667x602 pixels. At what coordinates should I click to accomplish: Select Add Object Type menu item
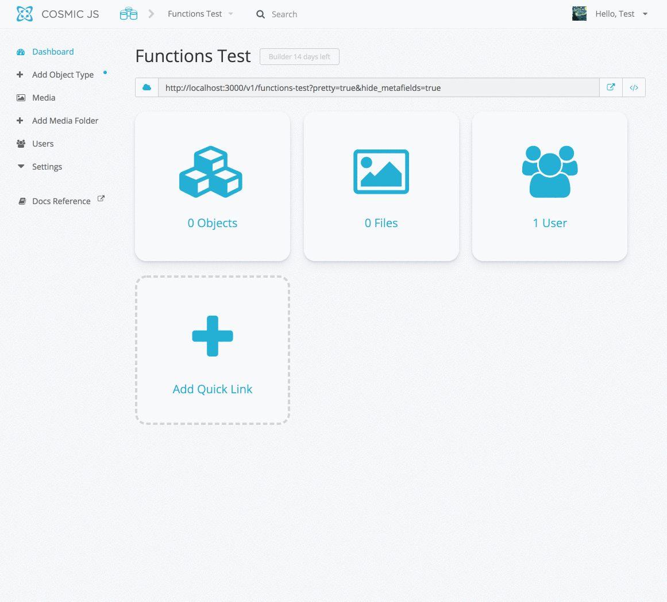tap(63, 75)
